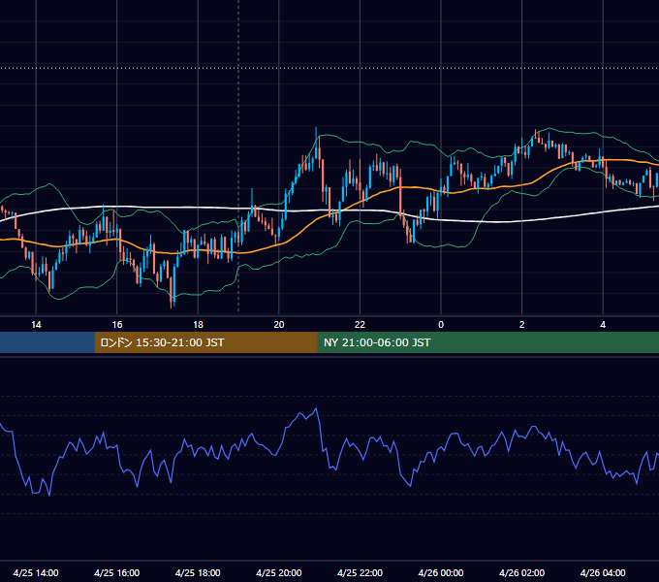Image resolution: width=659 pixels, height=582 pixels.
Task: Click the 4/26 02:00 date label
Action: pos(521,572)
